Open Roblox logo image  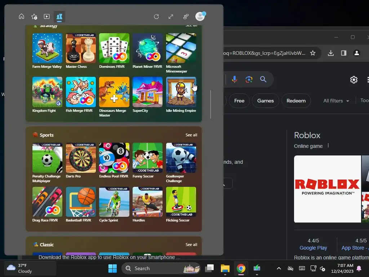[x=327, y=189]
